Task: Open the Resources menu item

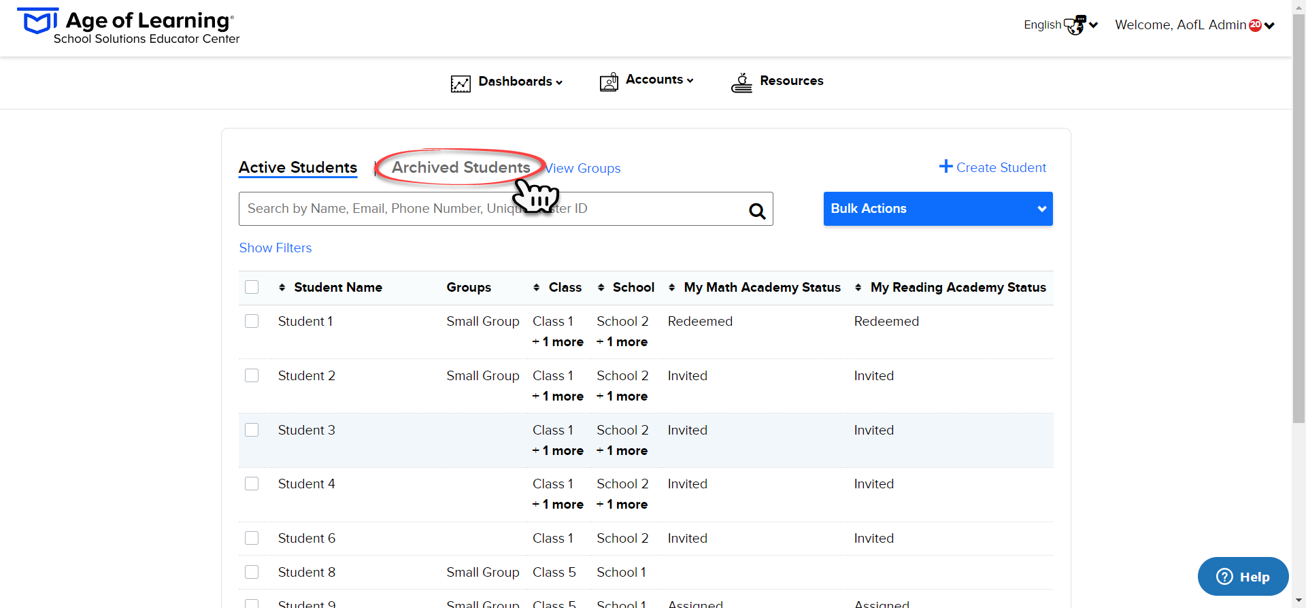Action: [x=792, y=81]
